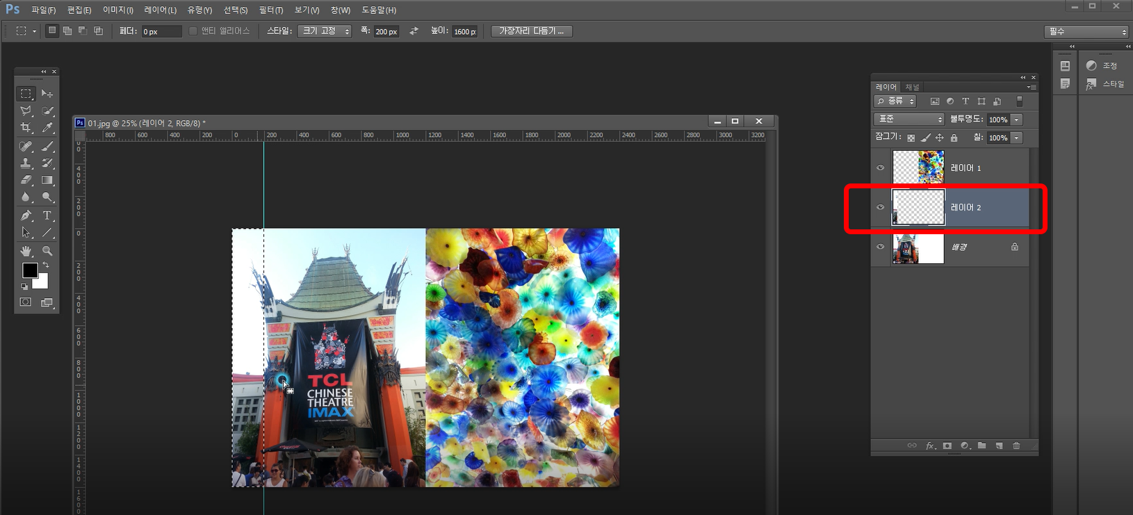Image resolution: width=1133 pixels, height=515 pixels.
Task: Select the Move tool
Action: click(x=47, y=93)
